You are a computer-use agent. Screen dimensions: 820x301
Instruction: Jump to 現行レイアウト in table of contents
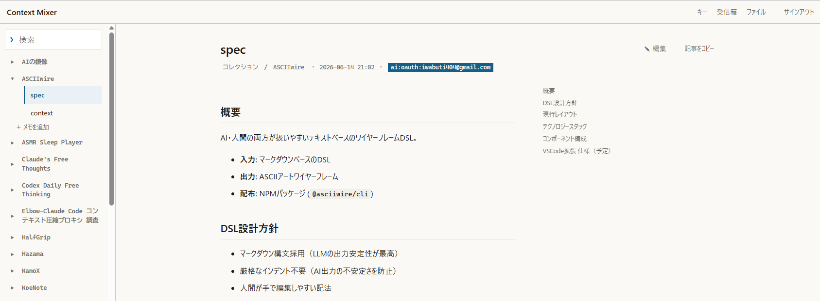pos(560,114)
